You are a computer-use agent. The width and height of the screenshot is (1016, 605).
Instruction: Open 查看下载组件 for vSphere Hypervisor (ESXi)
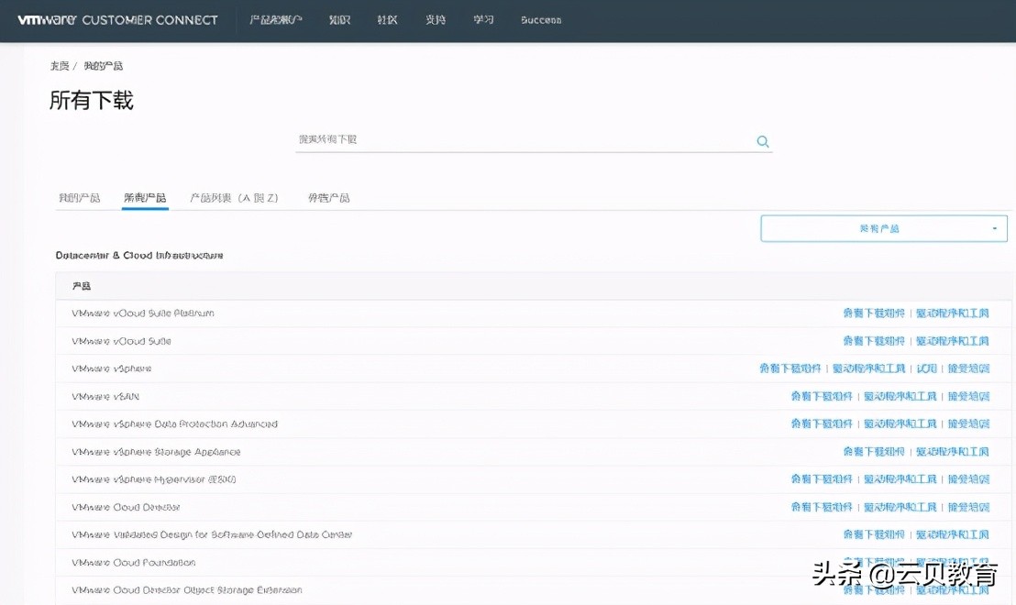(x=822, y=479)
